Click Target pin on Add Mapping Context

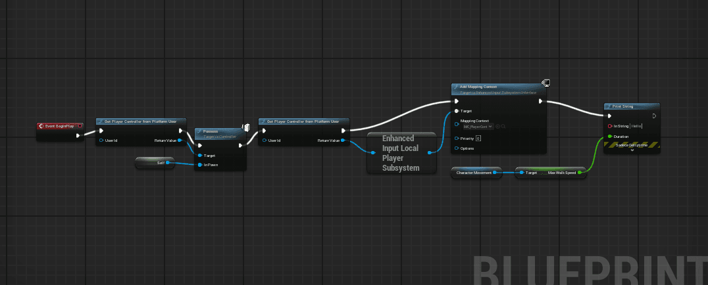click(457, 111)
